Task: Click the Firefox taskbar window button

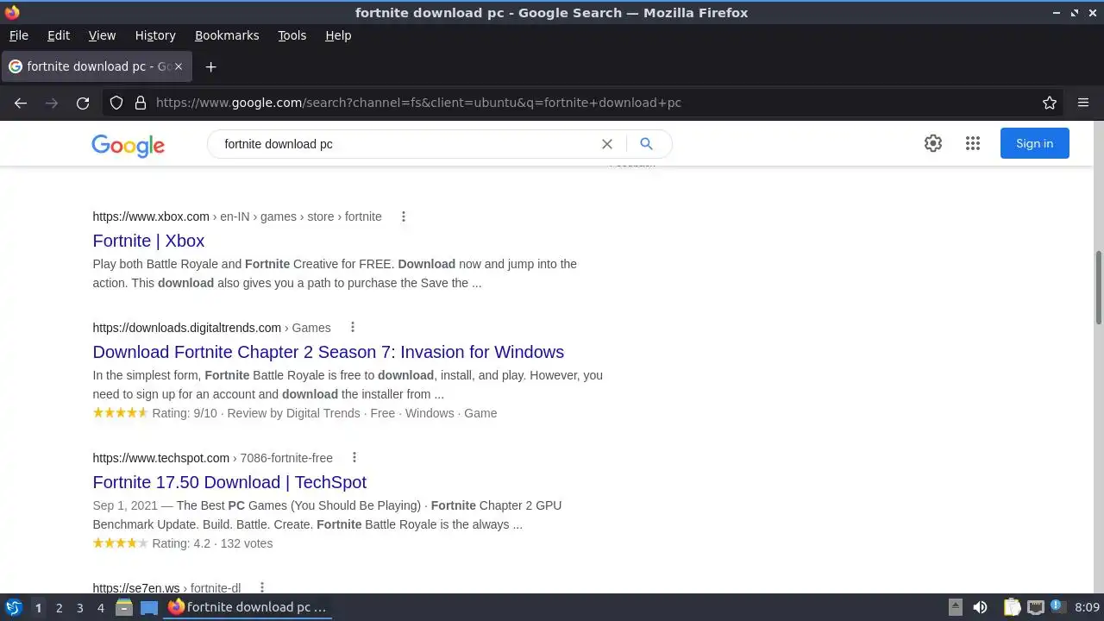Action: click(x=248, y=607)
